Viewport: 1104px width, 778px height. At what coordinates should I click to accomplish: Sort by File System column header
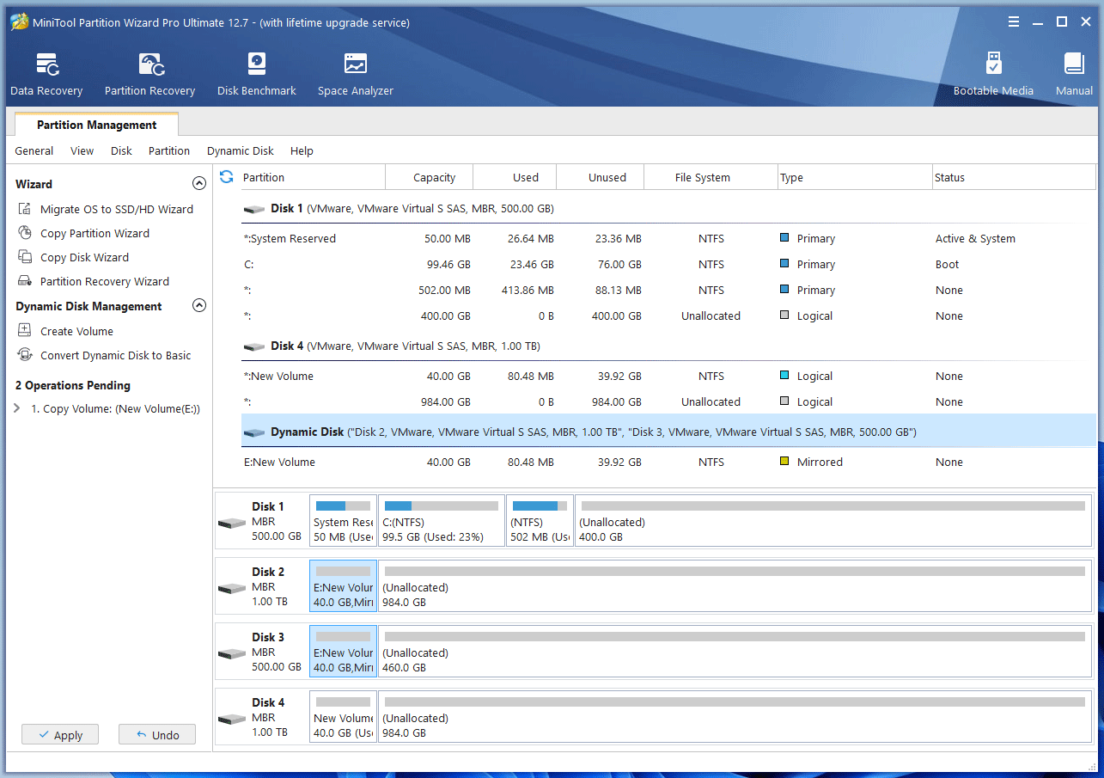[x=711, y=178]
